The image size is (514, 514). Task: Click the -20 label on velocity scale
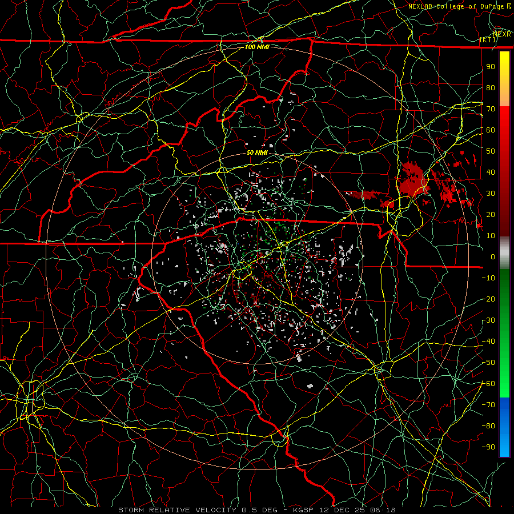(488, 299)
